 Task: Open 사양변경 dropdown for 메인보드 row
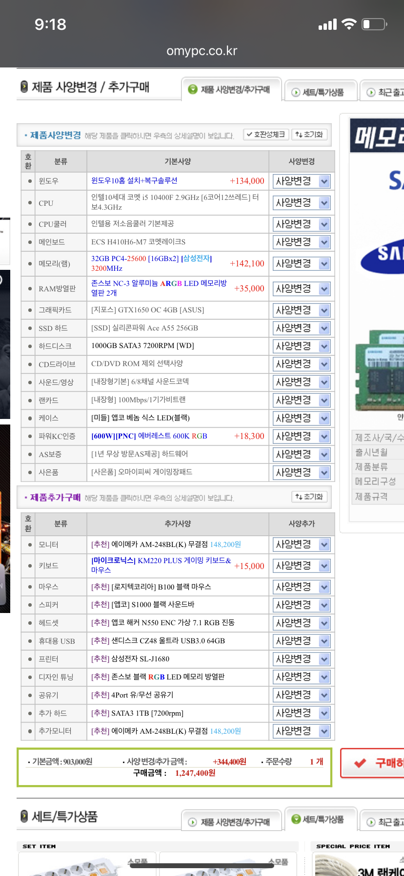(x=302, y=242)
